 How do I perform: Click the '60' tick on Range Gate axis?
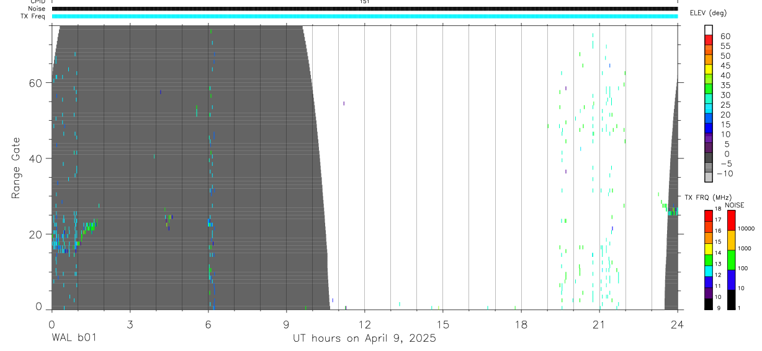coord(35,82)
